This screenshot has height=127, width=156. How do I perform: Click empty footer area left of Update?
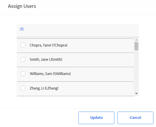click(x=39, y=118)
